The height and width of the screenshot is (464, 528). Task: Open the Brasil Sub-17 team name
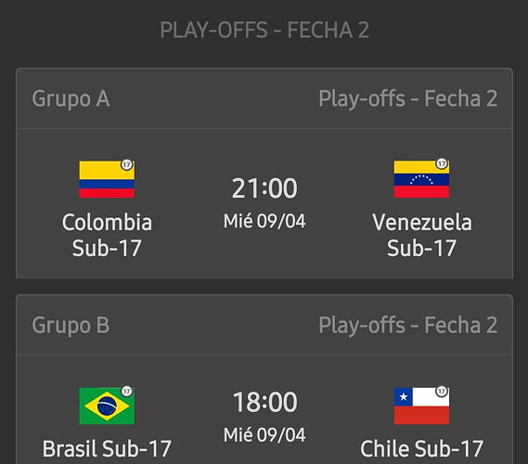point(107,448)
